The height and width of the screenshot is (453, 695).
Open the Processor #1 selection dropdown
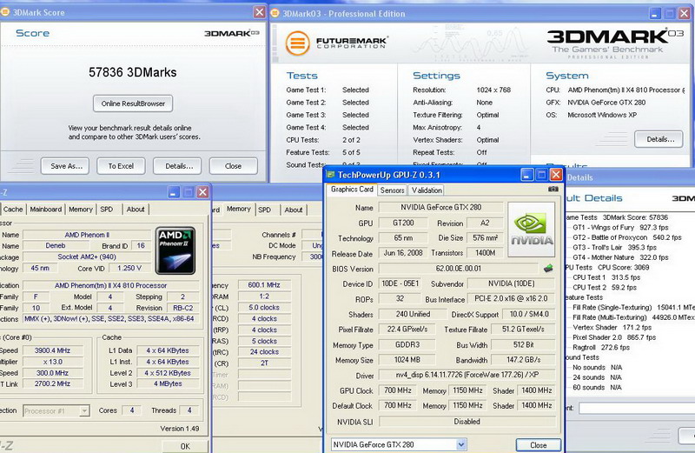click(x=84, y=411)
